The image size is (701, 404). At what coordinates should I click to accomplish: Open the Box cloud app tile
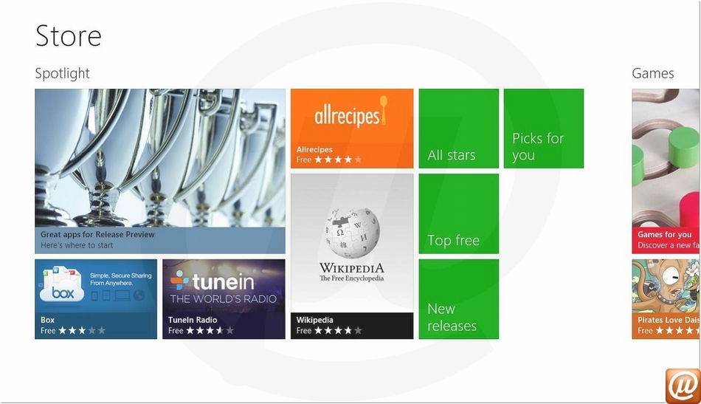tap(96, 299)
